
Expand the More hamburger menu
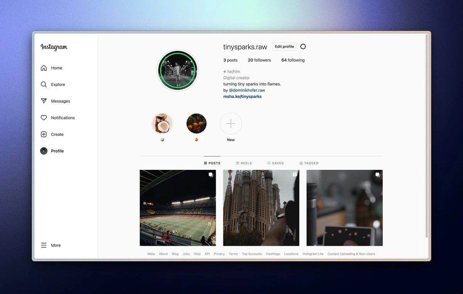(x=44, y=245)
